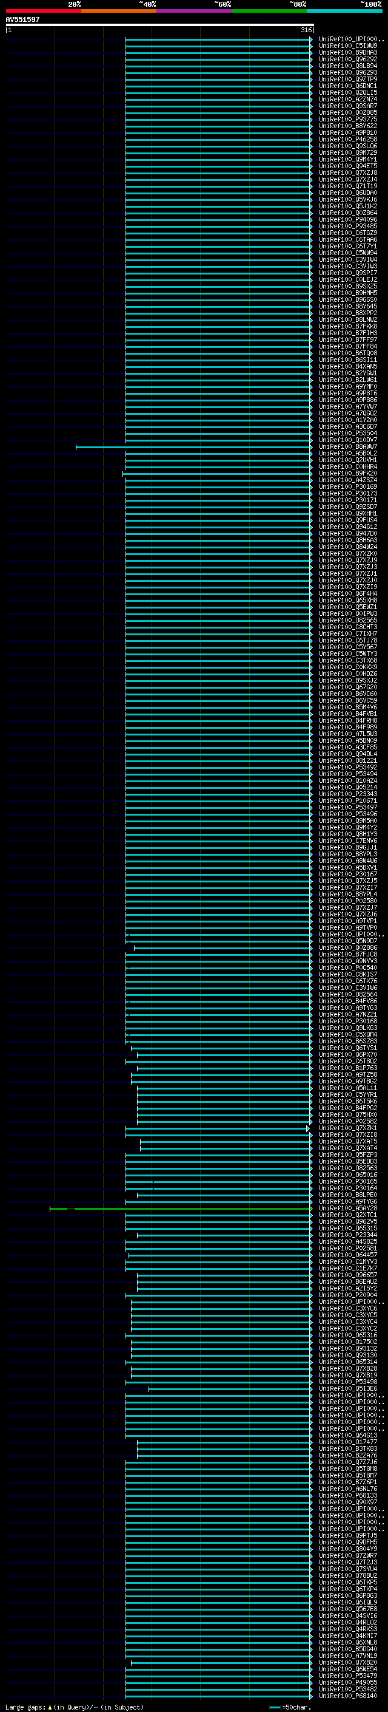Open hit UniRef100_P10671

coord(348,801)
